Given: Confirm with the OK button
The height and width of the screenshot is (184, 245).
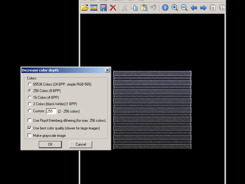Looking at the screenshot, I should click(50, 144).
